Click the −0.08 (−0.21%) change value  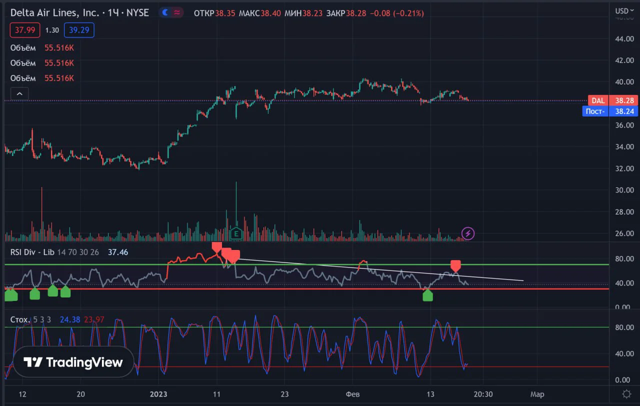tap(396, 13)
